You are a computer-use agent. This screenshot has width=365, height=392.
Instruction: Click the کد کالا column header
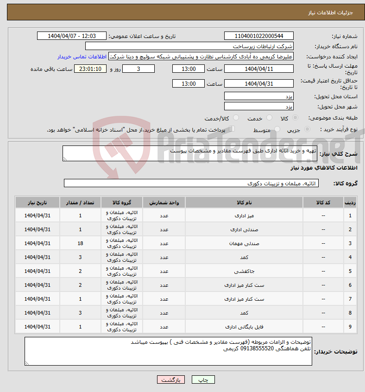click(x=323, y=202)
